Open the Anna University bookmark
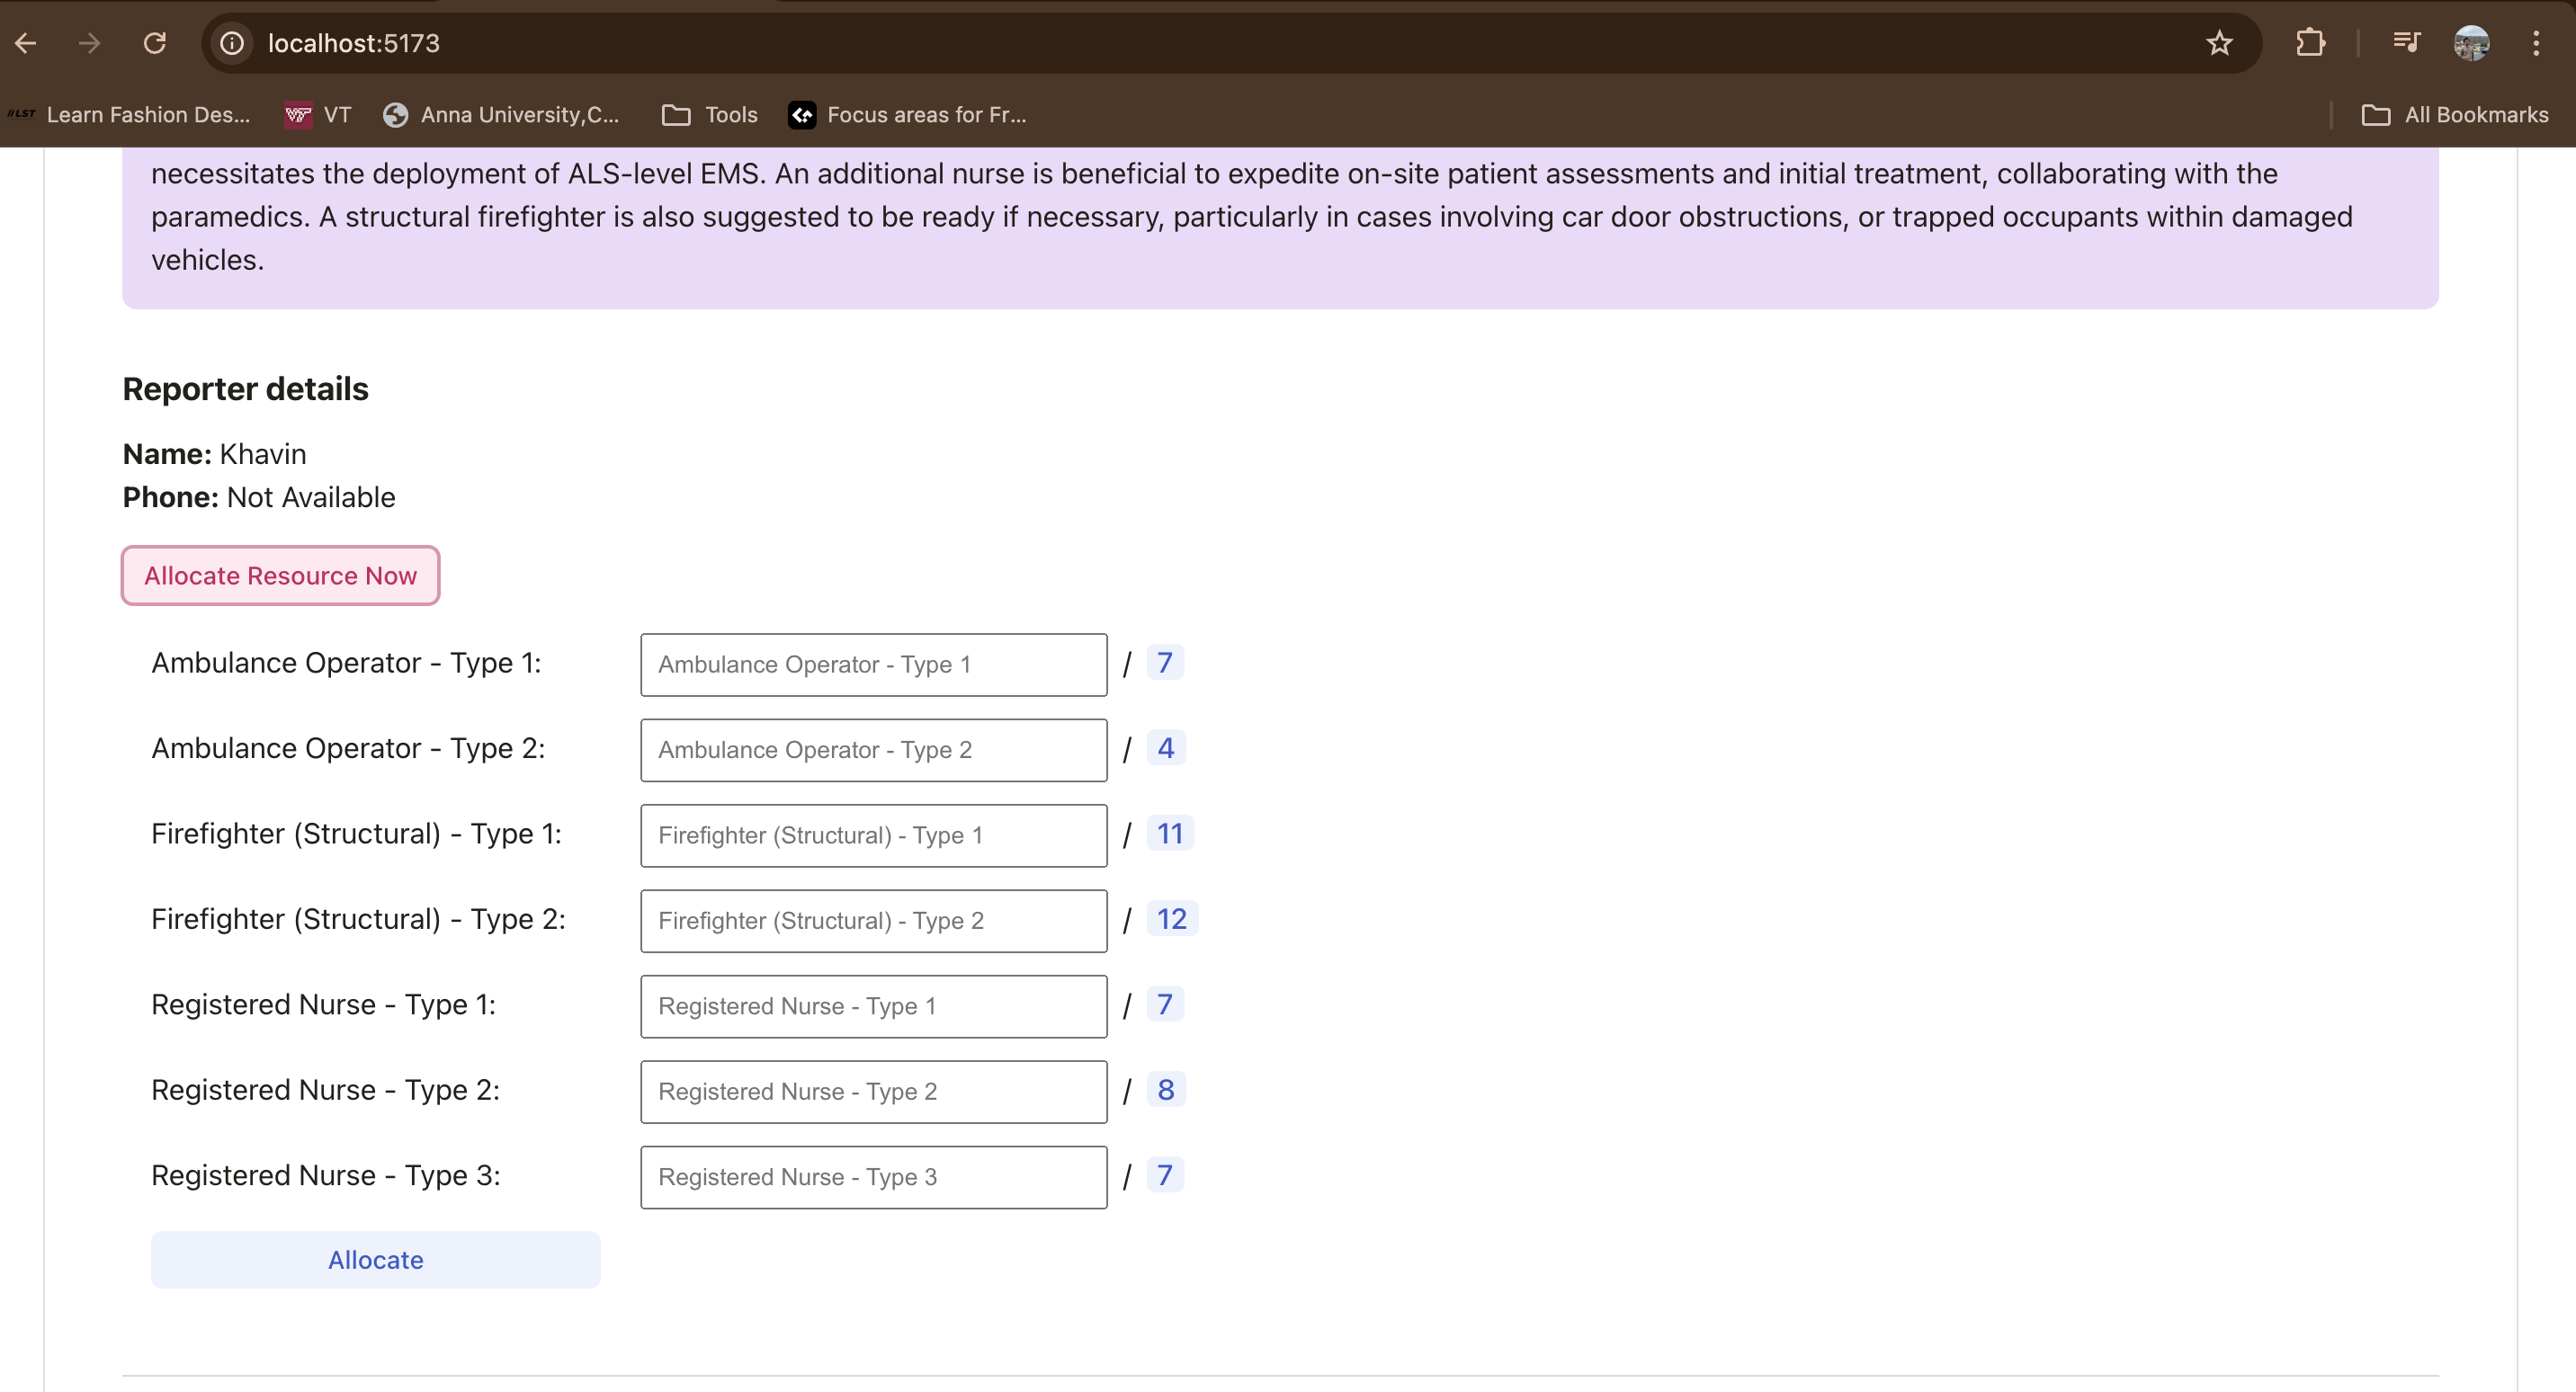2576x1392 pixels. click(x=502, y=115)
